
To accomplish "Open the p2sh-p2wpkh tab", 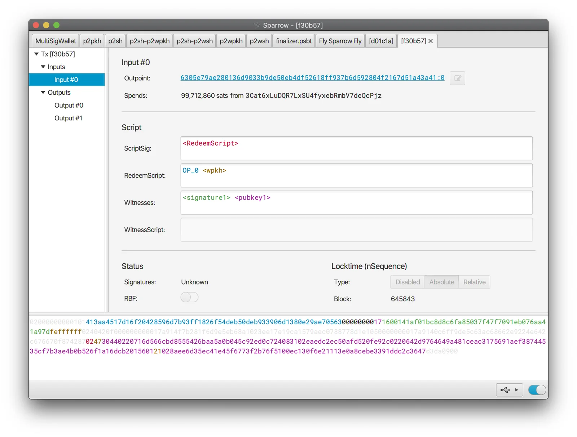I will coord(150,41).
